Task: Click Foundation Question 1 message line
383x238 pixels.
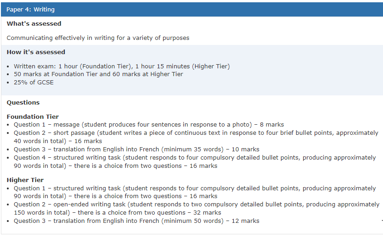Action: coord(149,125)
